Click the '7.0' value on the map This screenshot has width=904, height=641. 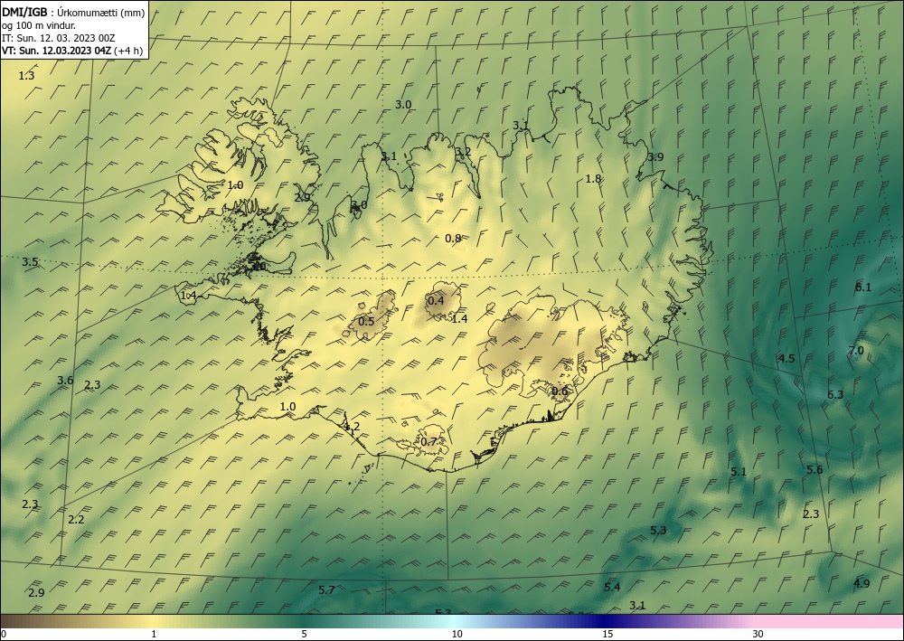click(856, 351)
